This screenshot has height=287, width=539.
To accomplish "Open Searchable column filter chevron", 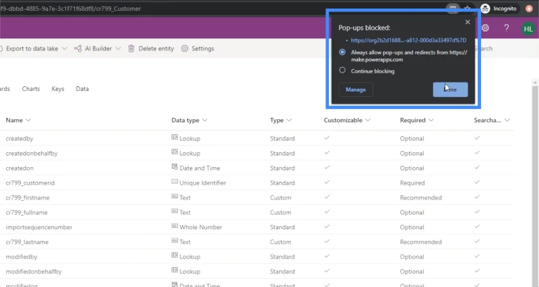I will [x=507, y=120].
